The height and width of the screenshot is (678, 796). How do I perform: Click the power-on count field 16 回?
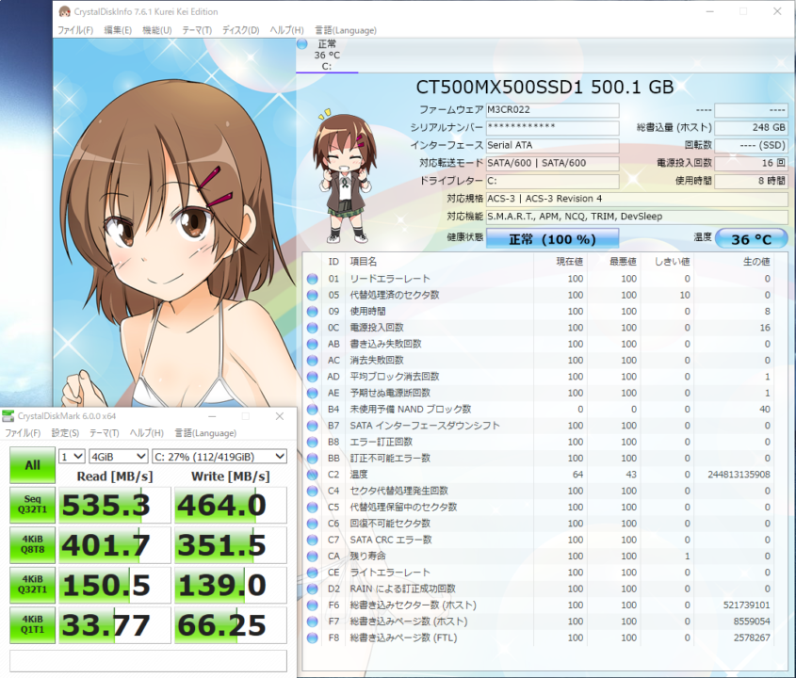(752, 163)
